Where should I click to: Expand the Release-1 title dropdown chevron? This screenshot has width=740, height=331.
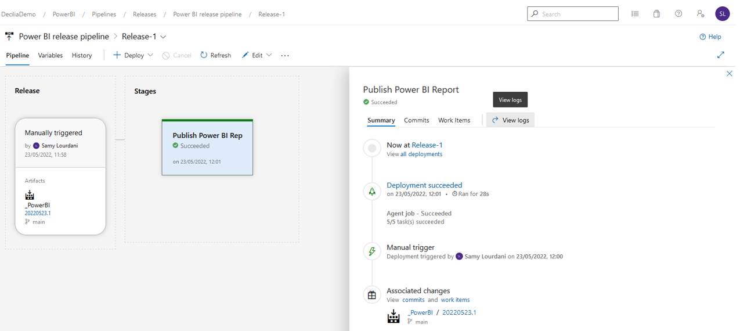[x=163, y=37]
